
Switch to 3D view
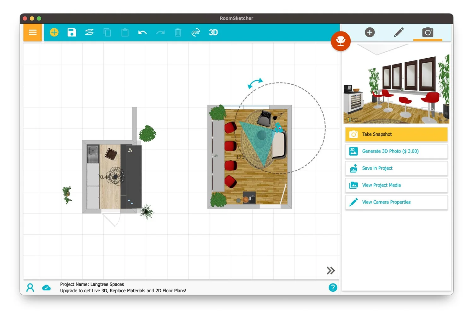213,32
